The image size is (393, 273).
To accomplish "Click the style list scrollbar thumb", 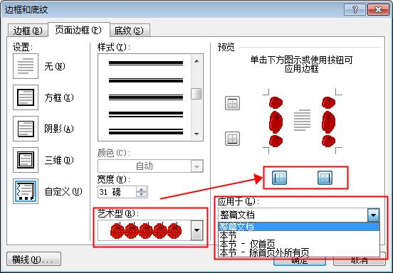I will (x=197, y=94).
